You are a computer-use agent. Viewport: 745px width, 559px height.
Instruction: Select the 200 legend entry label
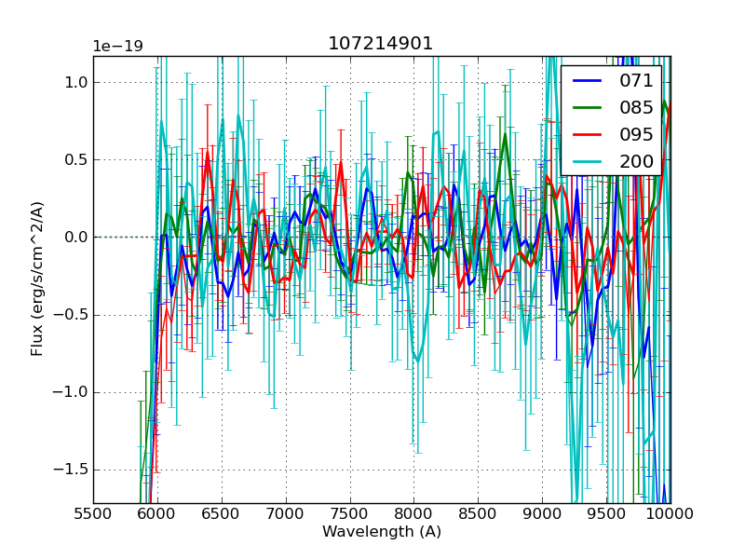point(636,160)
